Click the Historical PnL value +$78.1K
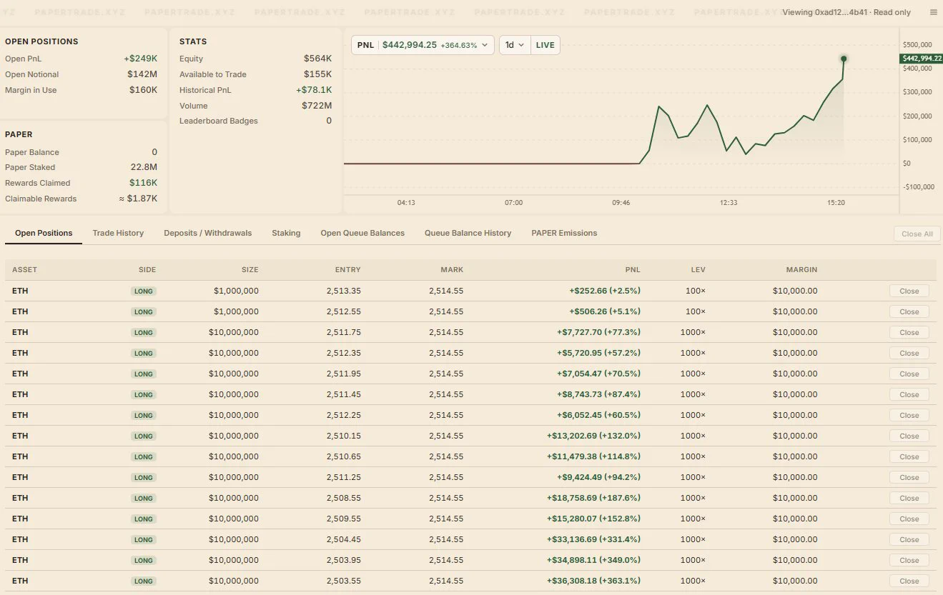 pos(314,90)
